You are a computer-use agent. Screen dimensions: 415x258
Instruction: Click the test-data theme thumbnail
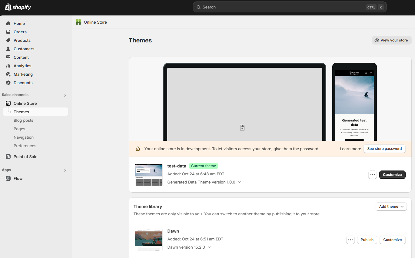click(149, 174)
